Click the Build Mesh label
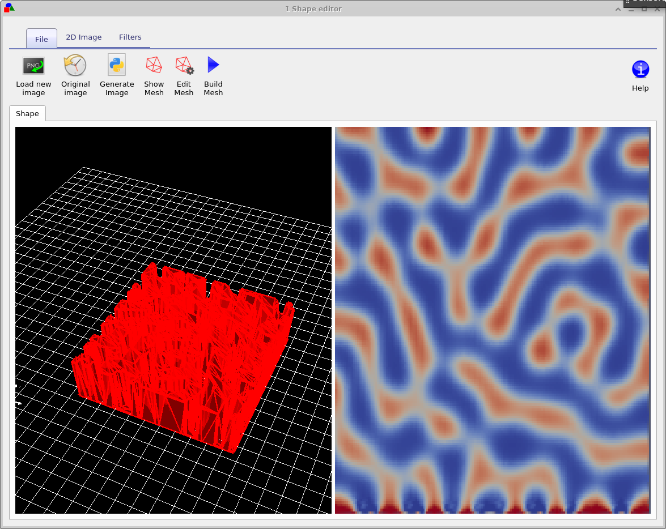The height and width of the screenshot is (529, 666). coord(213,88)
